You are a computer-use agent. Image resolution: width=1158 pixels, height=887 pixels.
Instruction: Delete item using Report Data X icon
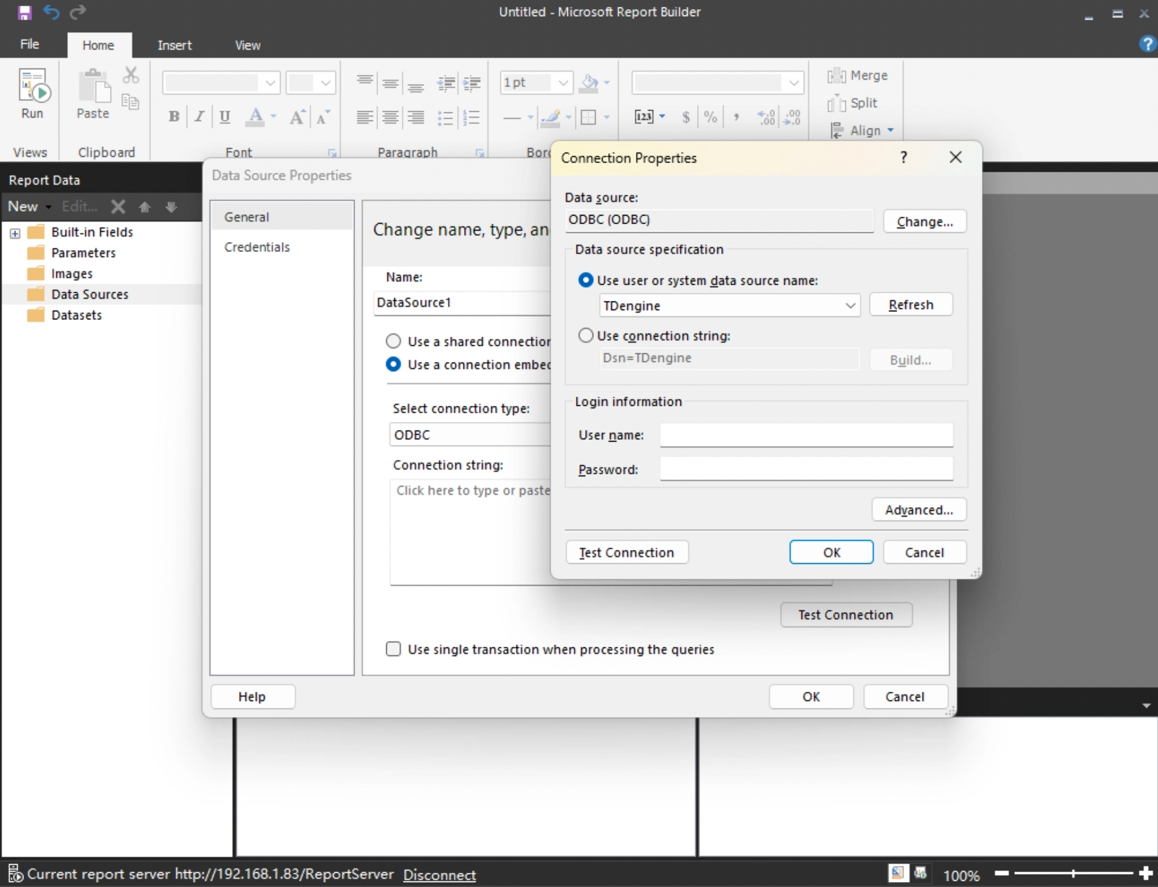point(118,207)
